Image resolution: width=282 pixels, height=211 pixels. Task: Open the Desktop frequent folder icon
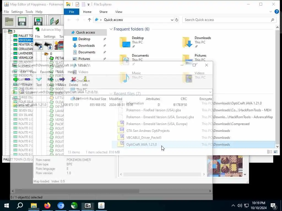click(x=125, y=42)
